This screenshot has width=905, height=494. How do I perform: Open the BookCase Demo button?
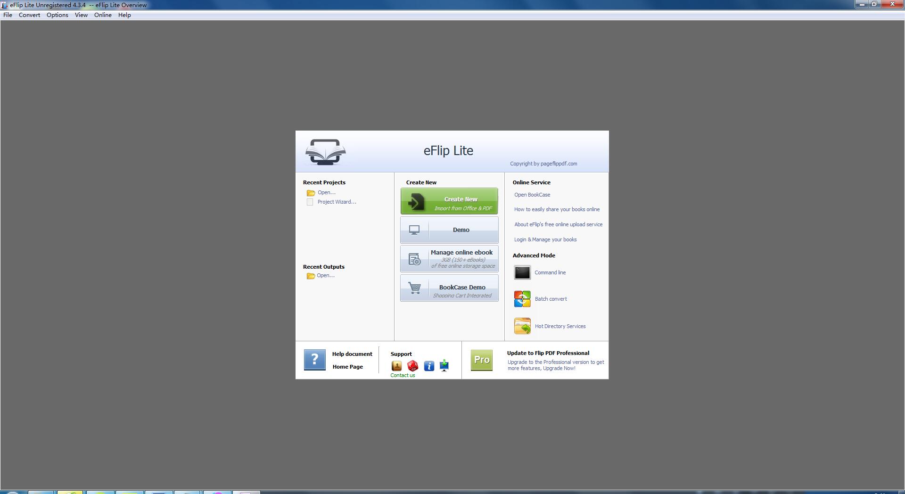click(x=449, y=288)
